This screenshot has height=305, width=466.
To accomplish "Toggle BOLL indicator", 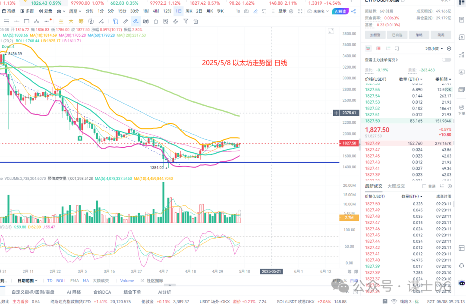I will [61, 280].
